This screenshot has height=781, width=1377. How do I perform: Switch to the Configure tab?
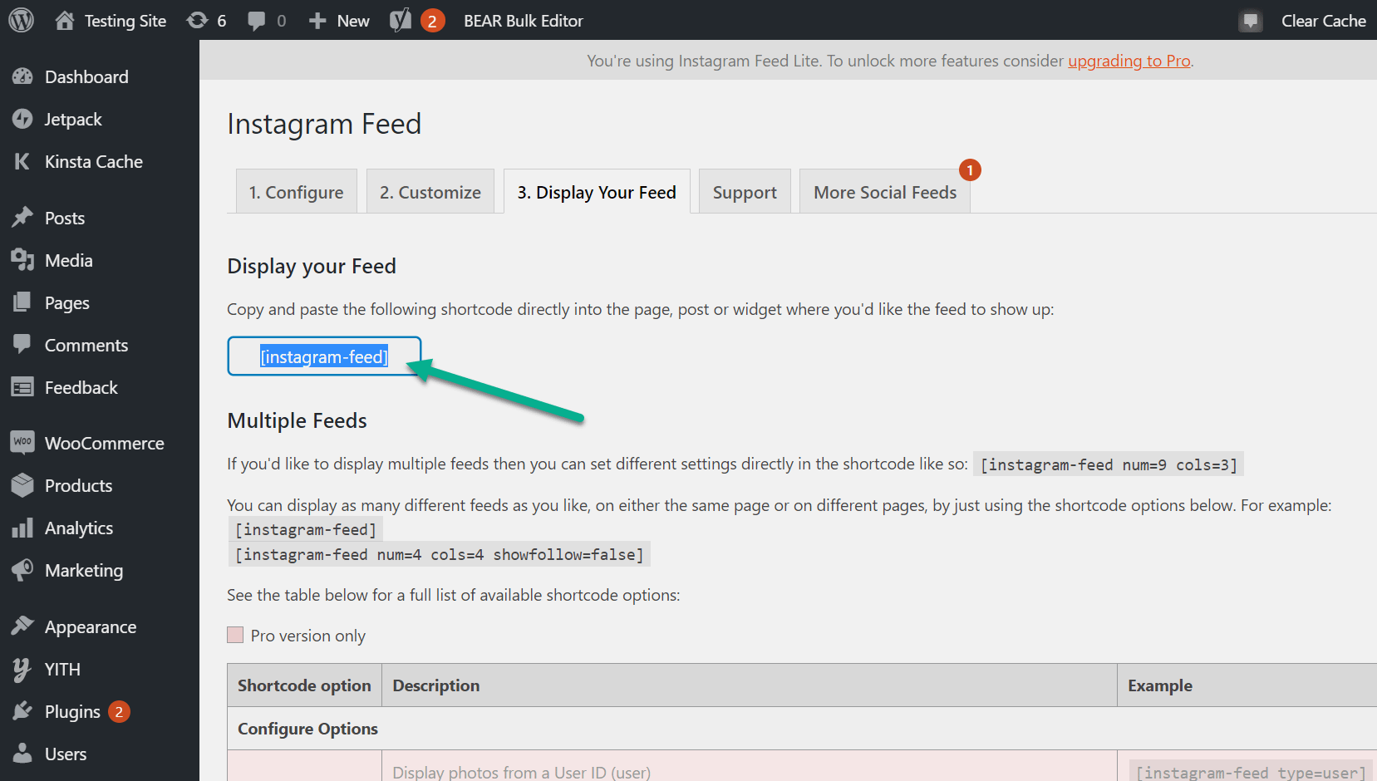click(296, 191)
